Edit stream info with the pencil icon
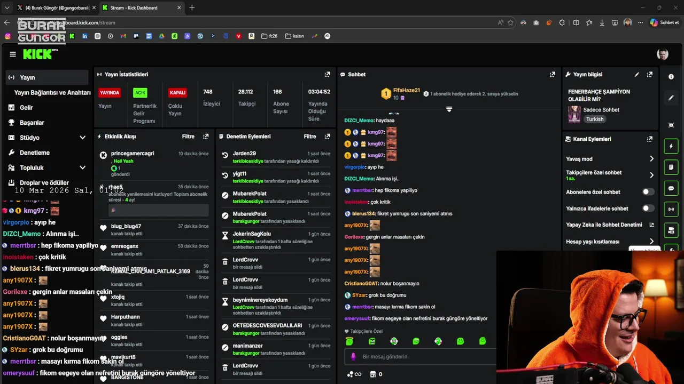The width and height of the screenshot is (684, 384). 636,75
